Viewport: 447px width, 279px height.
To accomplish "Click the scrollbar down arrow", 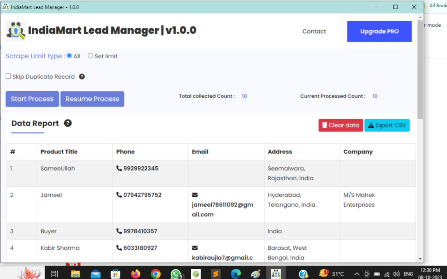I will point(420,259).
